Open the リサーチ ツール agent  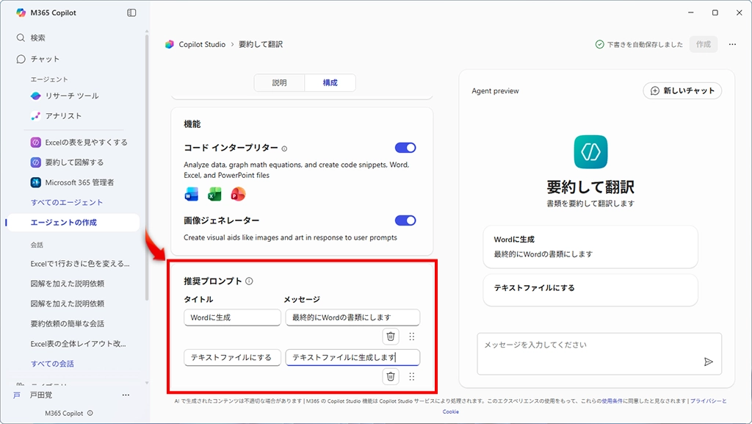(x=71, y=96)
